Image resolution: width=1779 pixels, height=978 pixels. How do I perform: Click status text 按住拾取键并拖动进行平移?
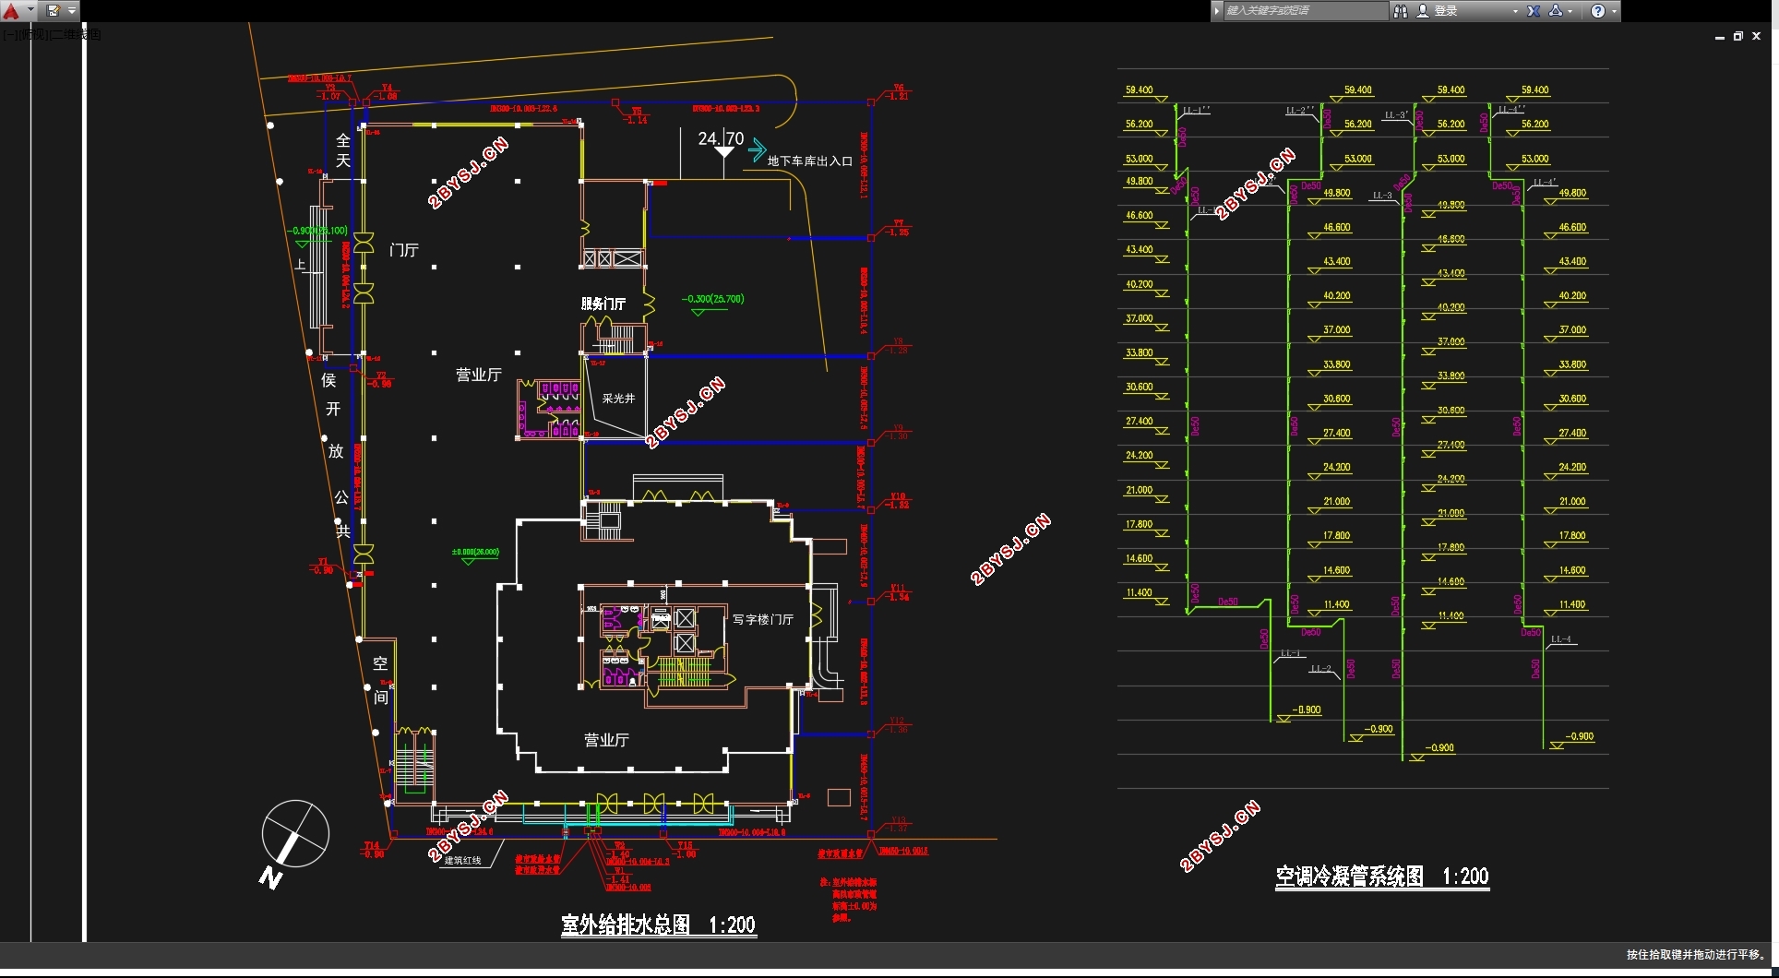1696,954
